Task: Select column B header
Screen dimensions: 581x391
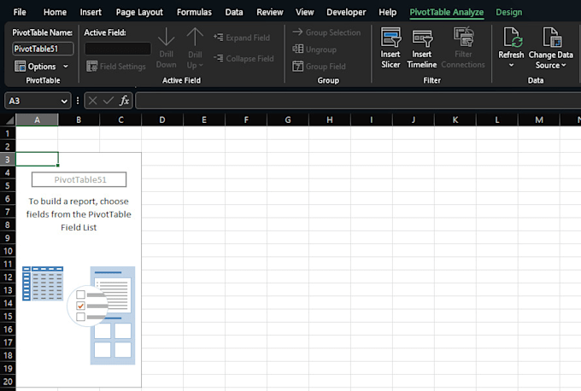Action: click(x=79, y=120)
